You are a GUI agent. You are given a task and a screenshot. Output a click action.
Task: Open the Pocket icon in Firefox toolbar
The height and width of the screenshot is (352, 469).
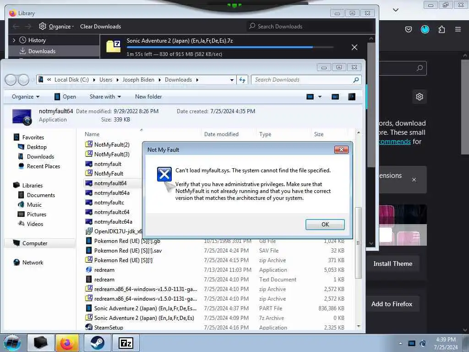408,29
